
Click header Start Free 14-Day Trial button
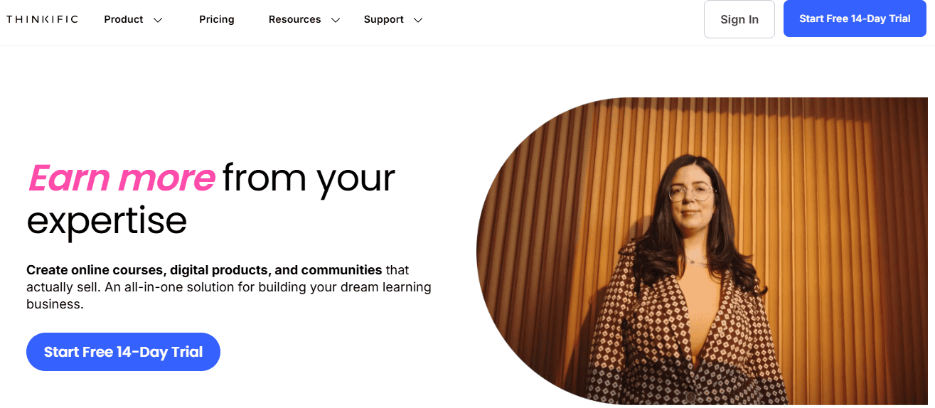855,18
